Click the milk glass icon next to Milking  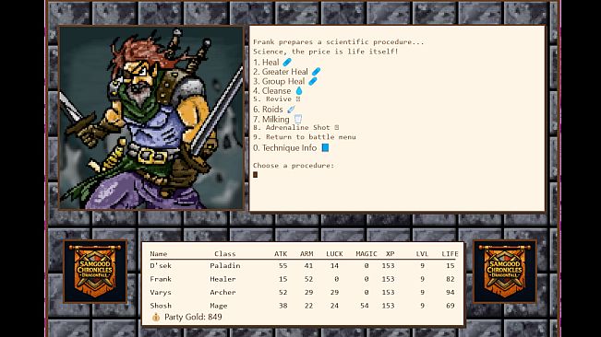[298, 119]
